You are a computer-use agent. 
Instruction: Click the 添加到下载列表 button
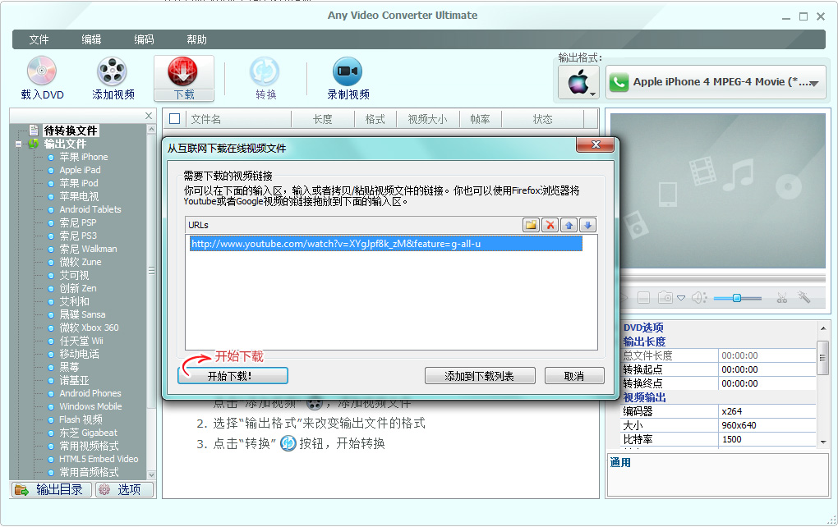tap(480, 376)
